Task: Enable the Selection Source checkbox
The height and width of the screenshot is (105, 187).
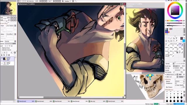Action: 1,50
